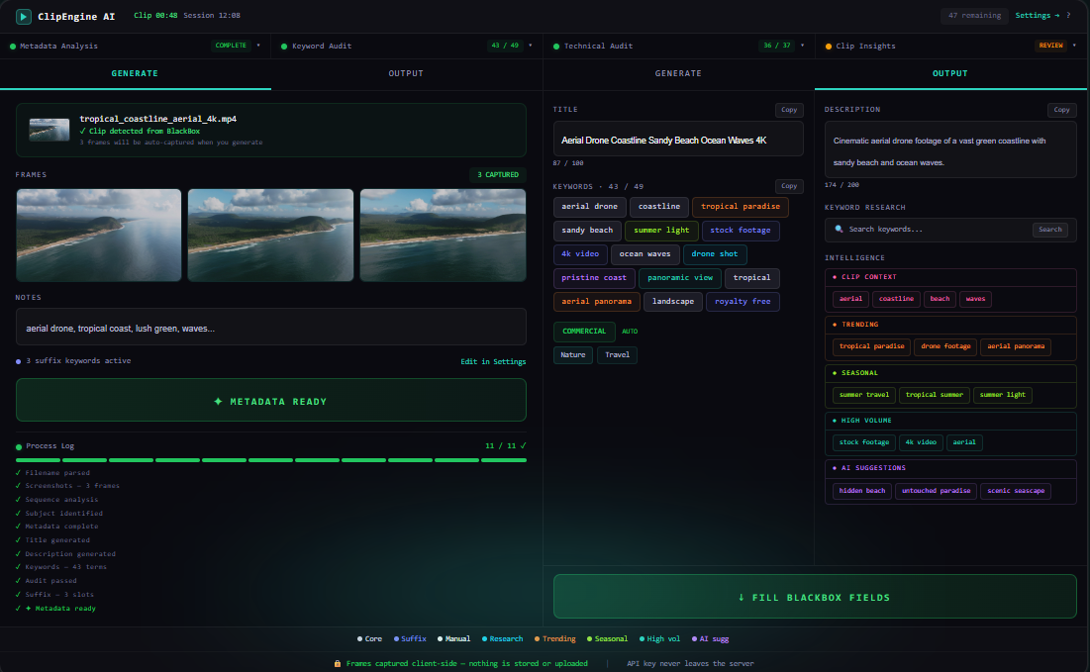Click the ClipEngine AI play logo icon
Screen dimensions: 1090x672
[x=24, y=16]
